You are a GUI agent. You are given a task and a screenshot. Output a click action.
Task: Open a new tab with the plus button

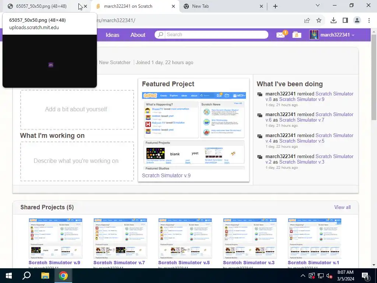coord(275,6)
